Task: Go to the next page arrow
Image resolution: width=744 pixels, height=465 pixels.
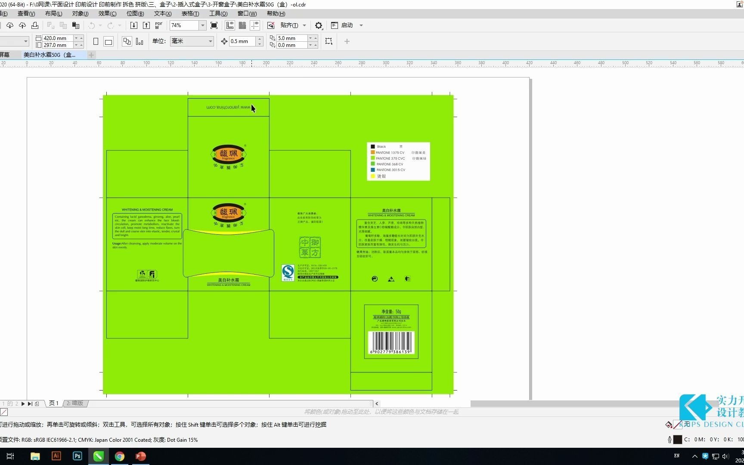Action: 23,403
